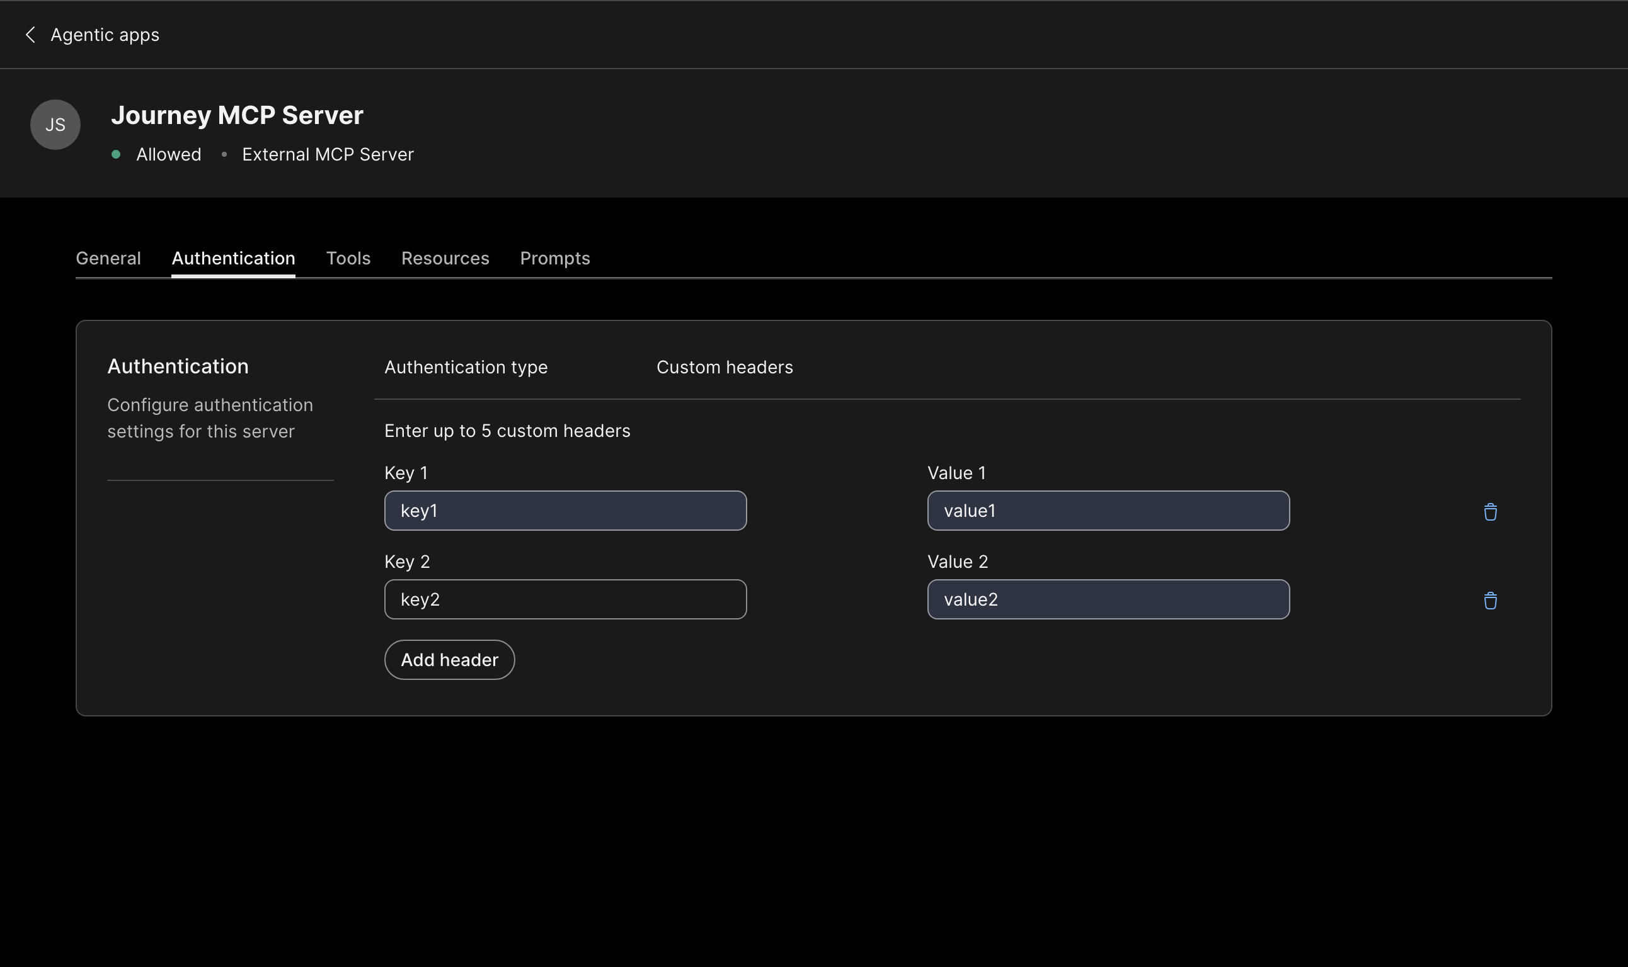Click inside the Value 2 input field

pos(1107,599)
